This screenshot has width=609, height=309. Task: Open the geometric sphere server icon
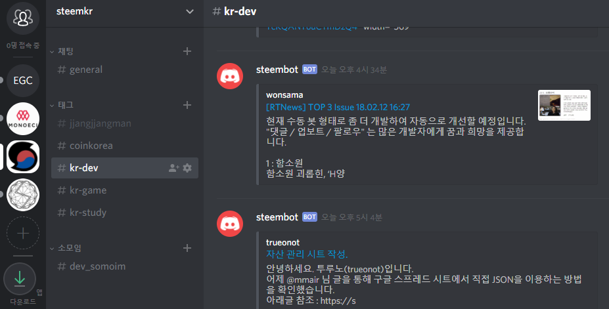(x=23, y=195)
